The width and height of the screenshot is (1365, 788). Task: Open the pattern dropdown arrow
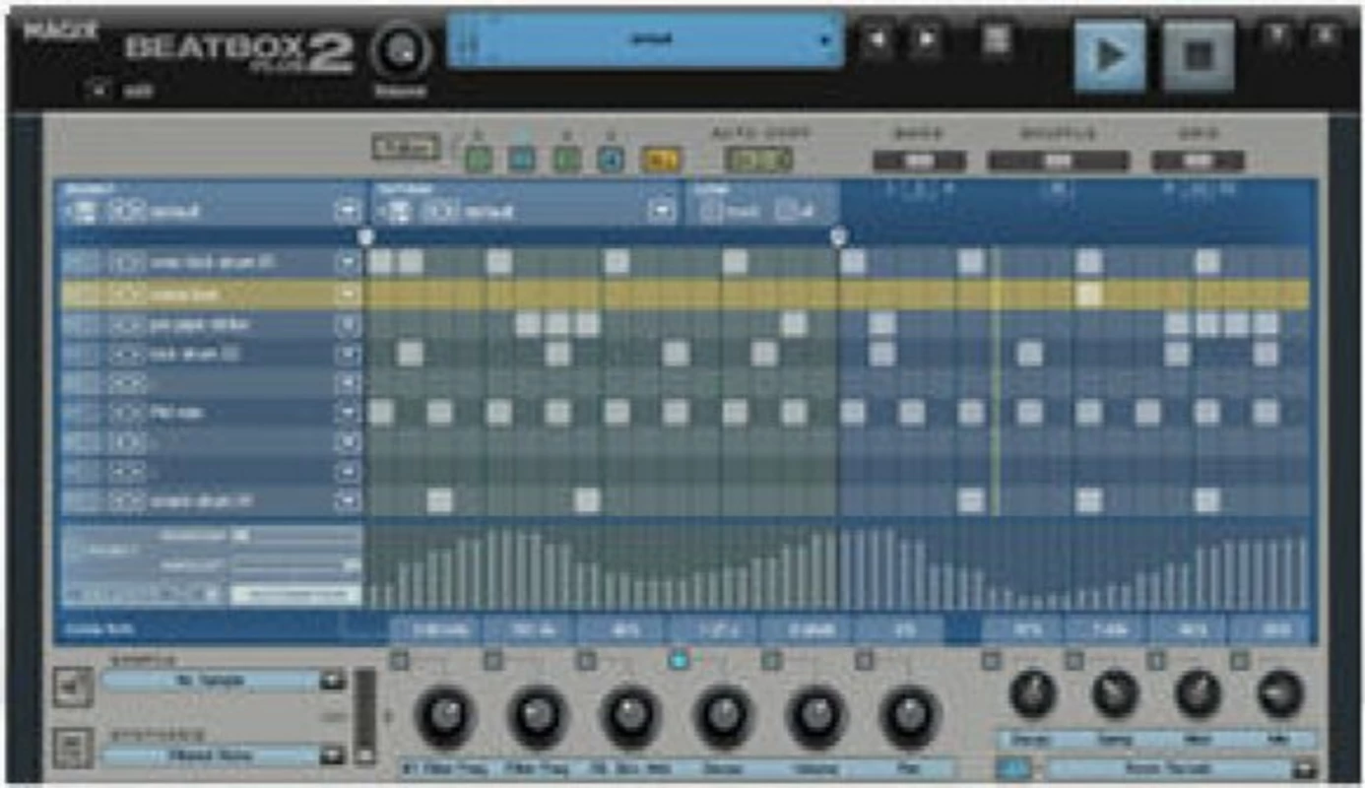click(x=663, y=211)
